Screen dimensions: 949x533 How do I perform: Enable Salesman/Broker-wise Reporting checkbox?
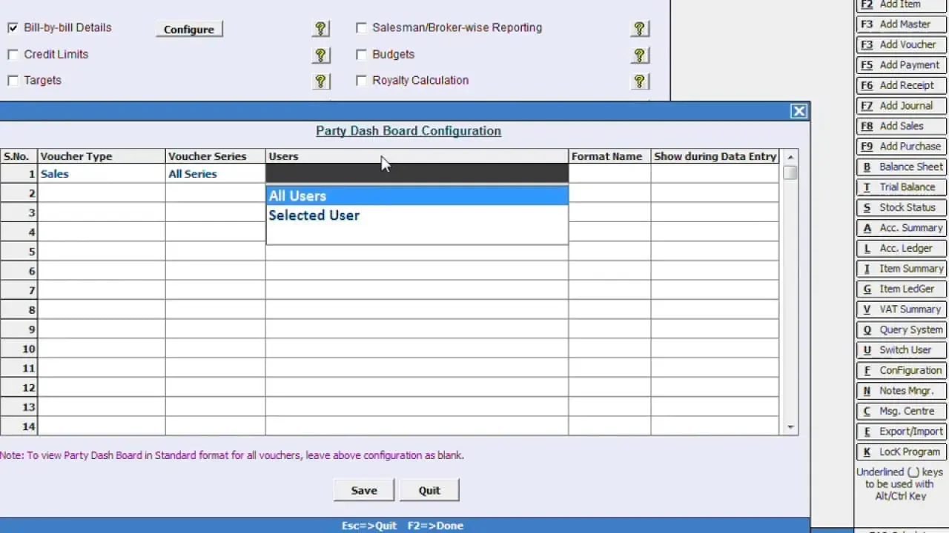361,28
